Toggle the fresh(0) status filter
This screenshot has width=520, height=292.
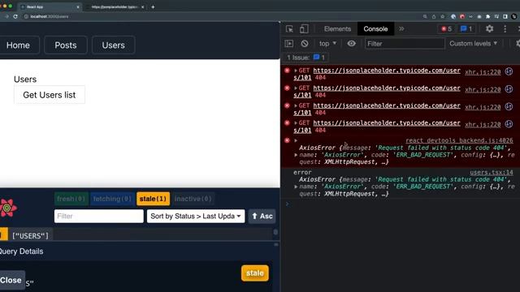71,199
